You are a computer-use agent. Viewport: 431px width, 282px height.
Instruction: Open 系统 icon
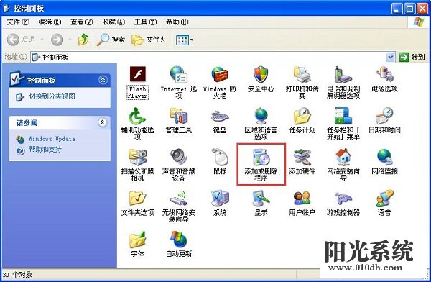point(220,199)
